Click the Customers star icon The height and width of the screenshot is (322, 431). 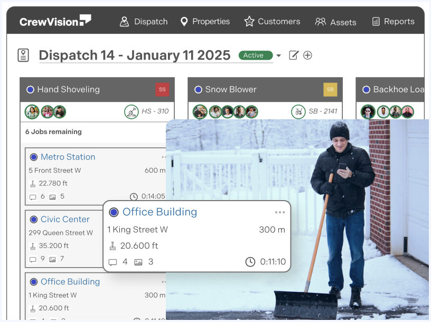pyautogui.click(x=249, y=22)
